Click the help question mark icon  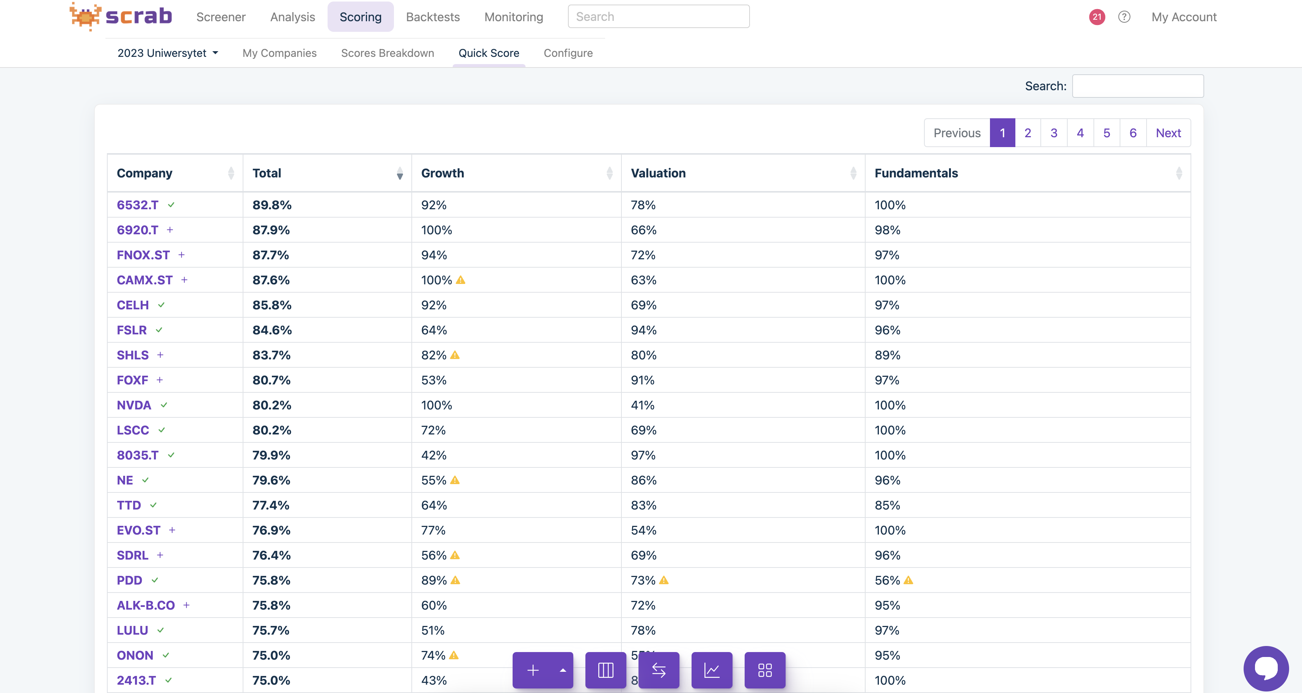1124,17
